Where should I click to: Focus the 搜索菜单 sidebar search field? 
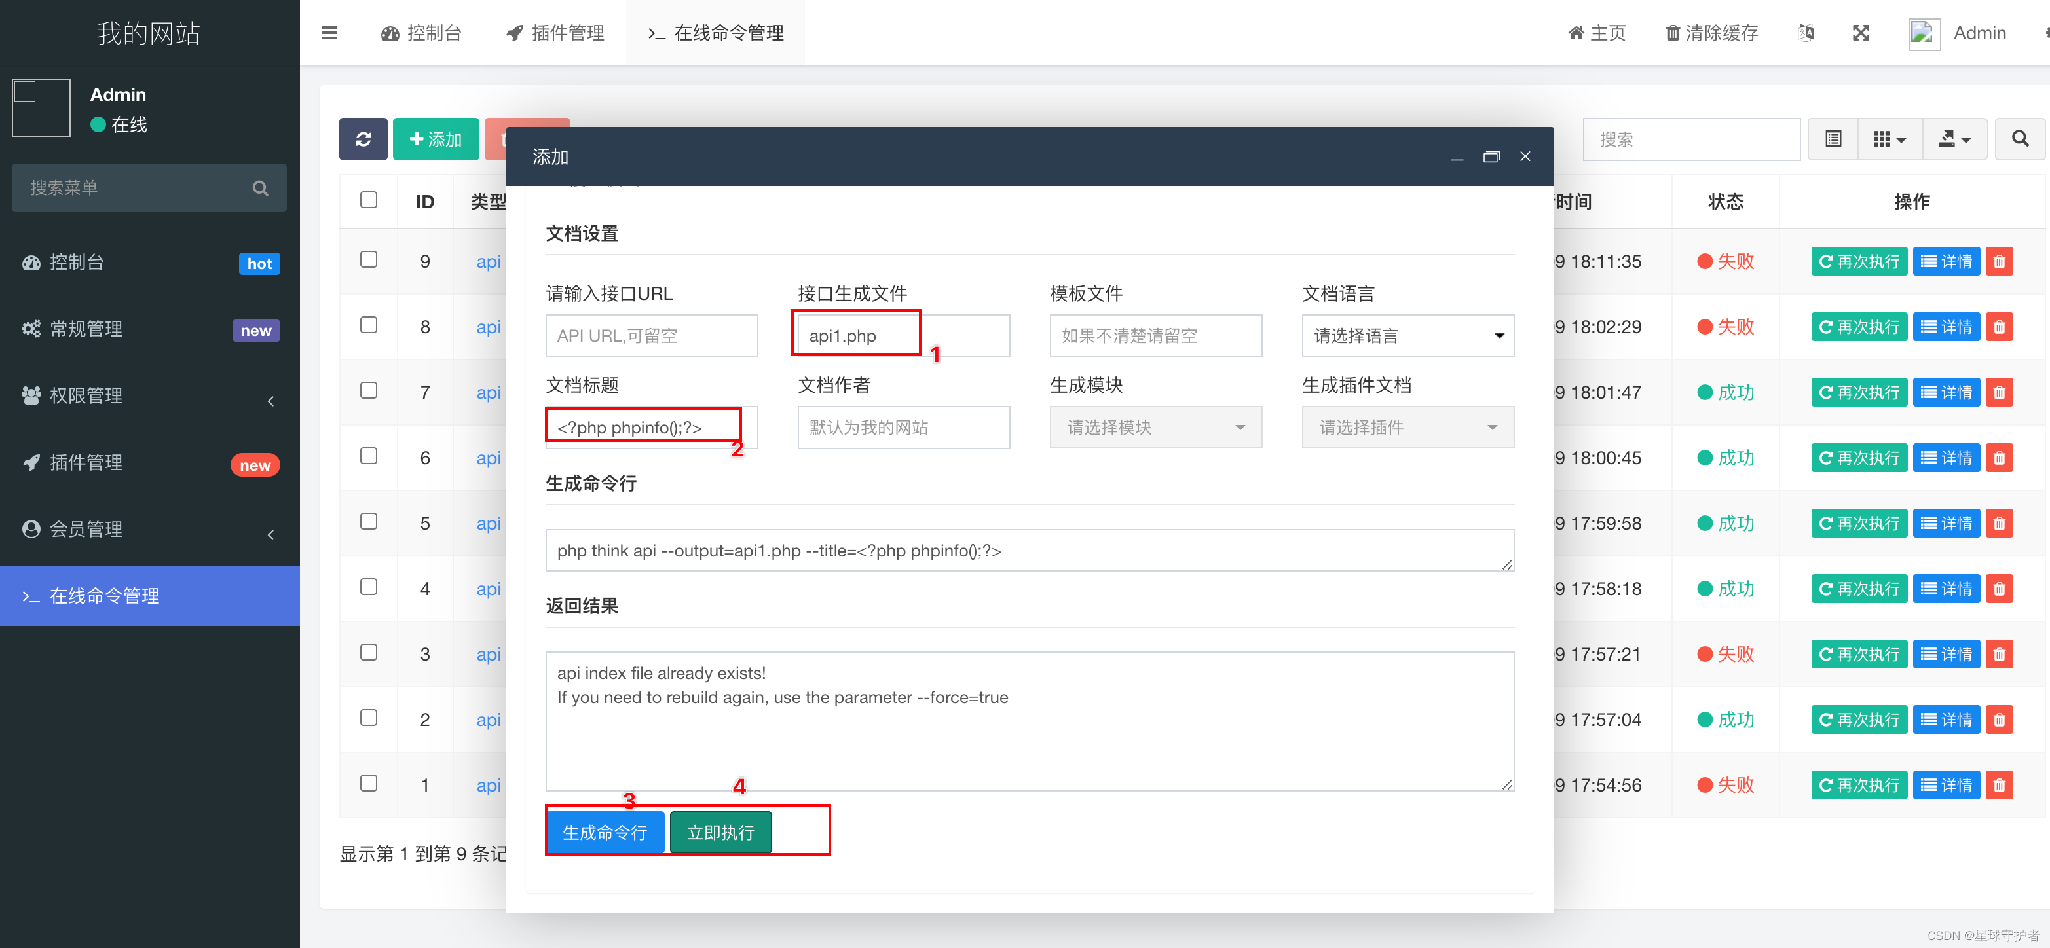click(x=149, y=189)
